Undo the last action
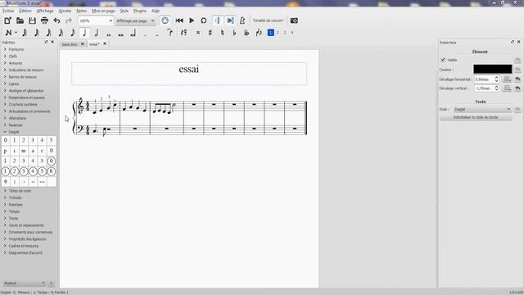Viewport: 524px width, 295px height. 56,20
